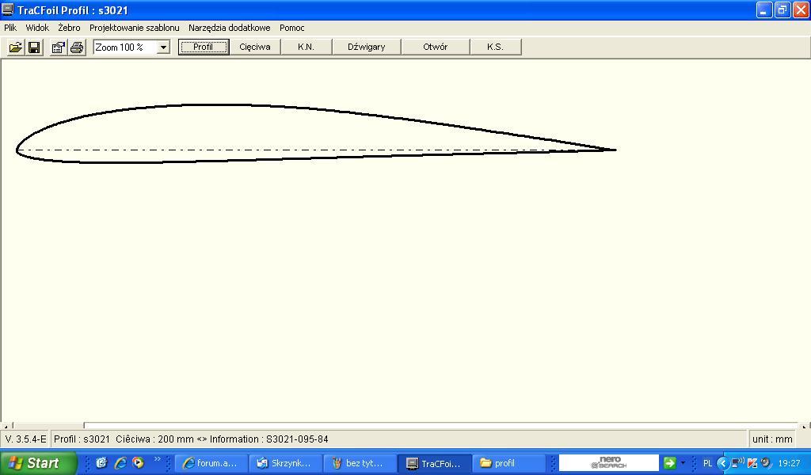The height and width of the screenshot is (475, 811).
Task: Click the horizontal scrollbar track
Action: click(436, 426)
